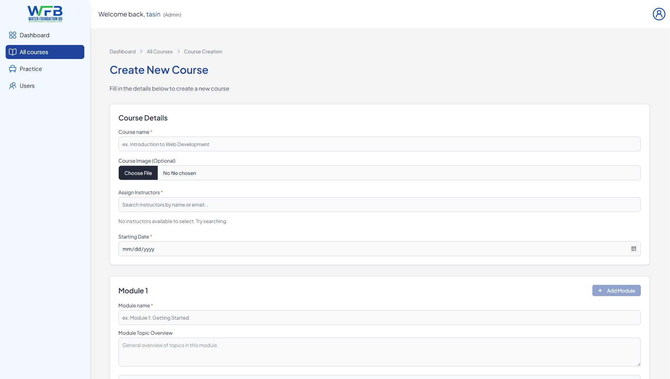670x379 pixels.
Task: Click the Starting Date field
Action: [x=379, y=249]
